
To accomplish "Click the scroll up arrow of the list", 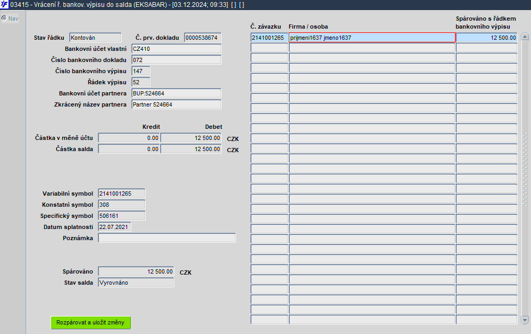I will tap(525, 37).
